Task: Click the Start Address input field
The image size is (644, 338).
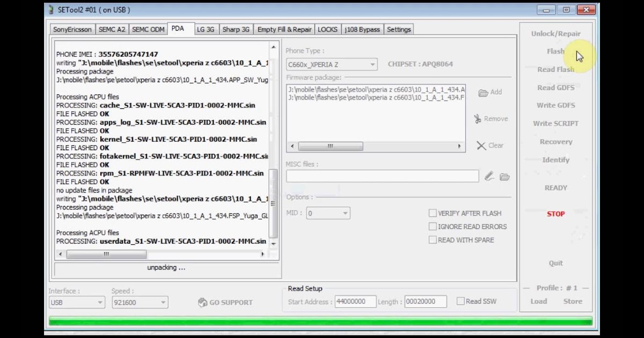Action: [x=355, y=302]
